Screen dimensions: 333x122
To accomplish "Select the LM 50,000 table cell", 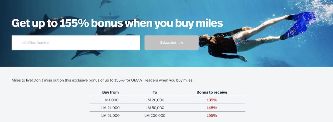I will pos(155,108).
